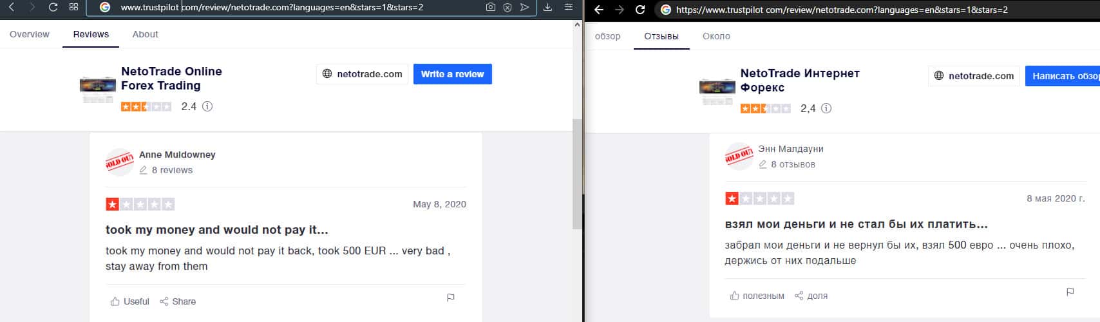Switch to the Около tab

pyautogui.click(x=716, y=36)
